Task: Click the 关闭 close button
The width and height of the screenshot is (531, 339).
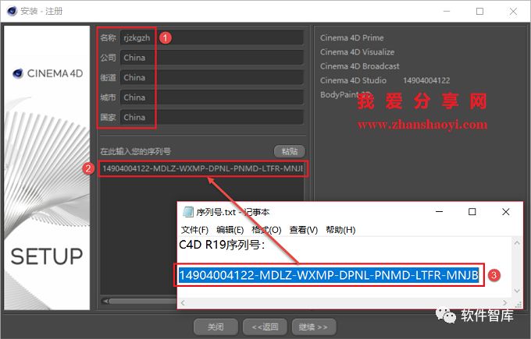Action: [x=216, y=327]
